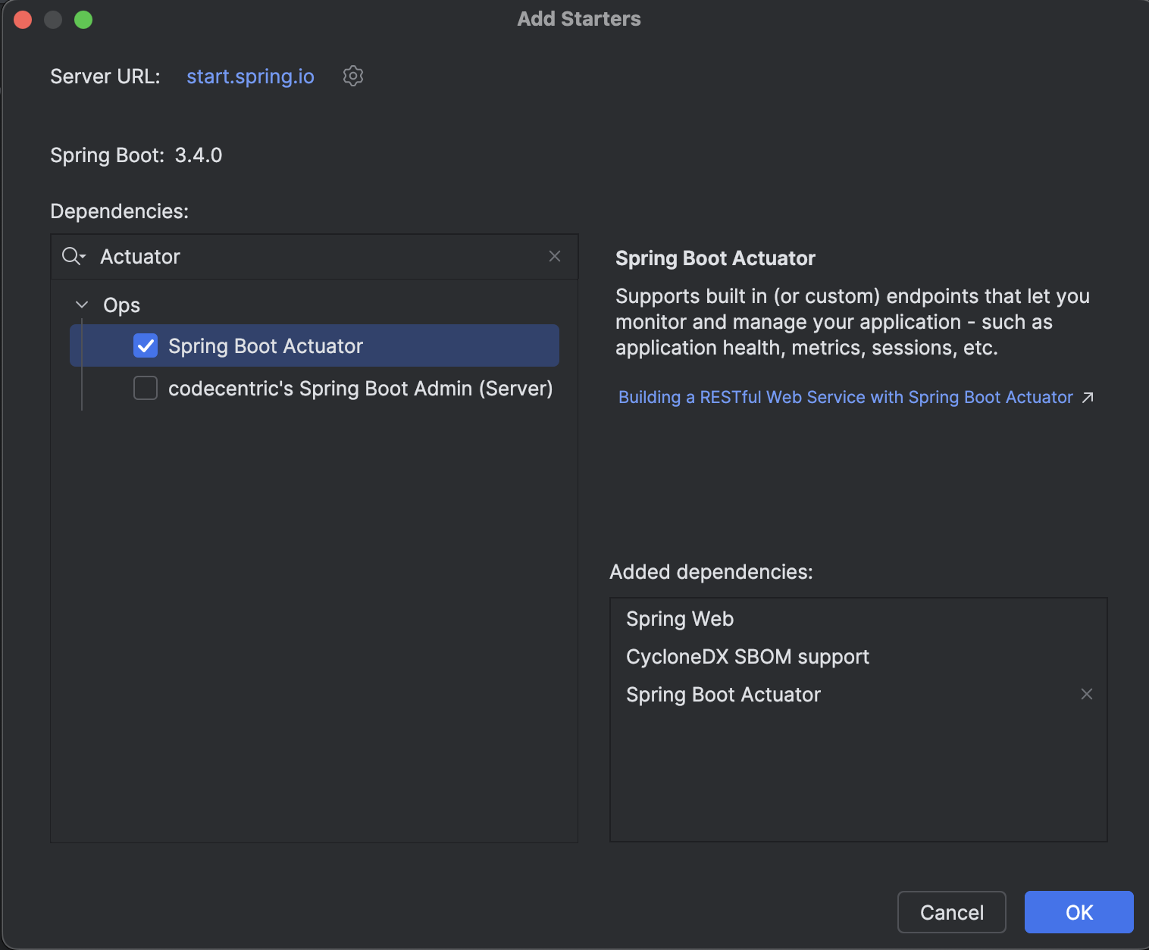Uncheck the Spring Boot Actuator dependency
This screenshot has width=1149, height=950.
[145, 345]
